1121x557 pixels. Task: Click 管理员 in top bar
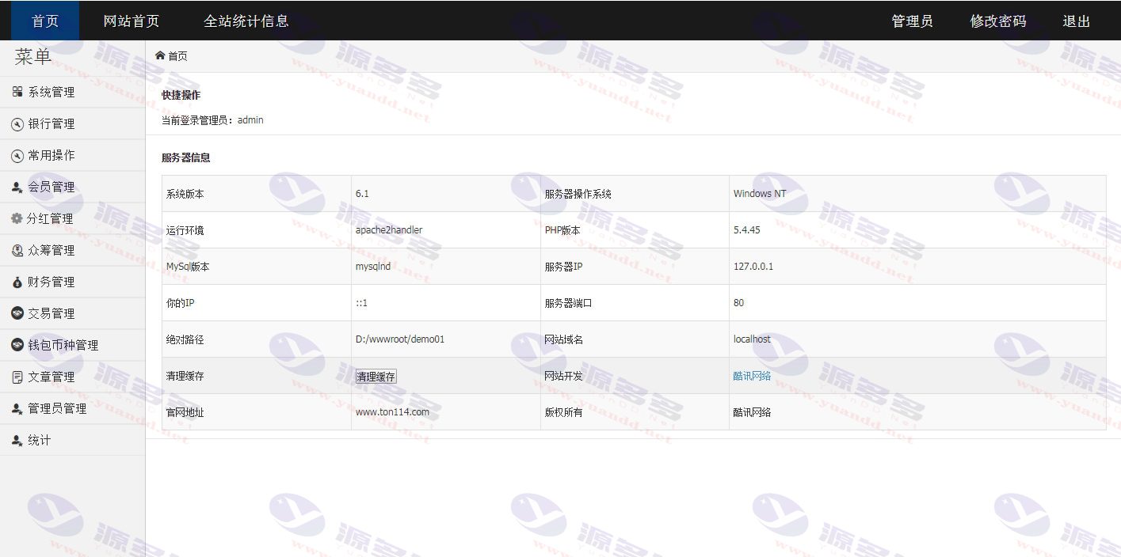pyautogui.click(x=912, y=21)
